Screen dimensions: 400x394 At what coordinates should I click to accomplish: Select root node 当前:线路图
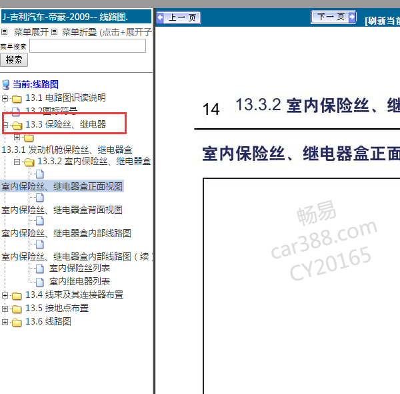click(36, 84)
